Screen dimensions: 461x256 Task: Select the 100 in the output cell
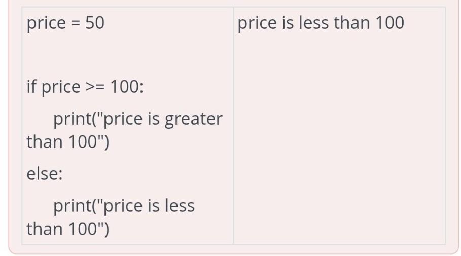[x=389, y=23]
